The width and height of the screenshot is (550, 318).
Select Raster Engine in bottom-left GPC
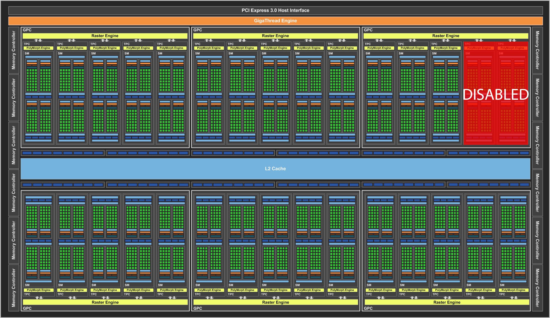(x=105, y=302)
